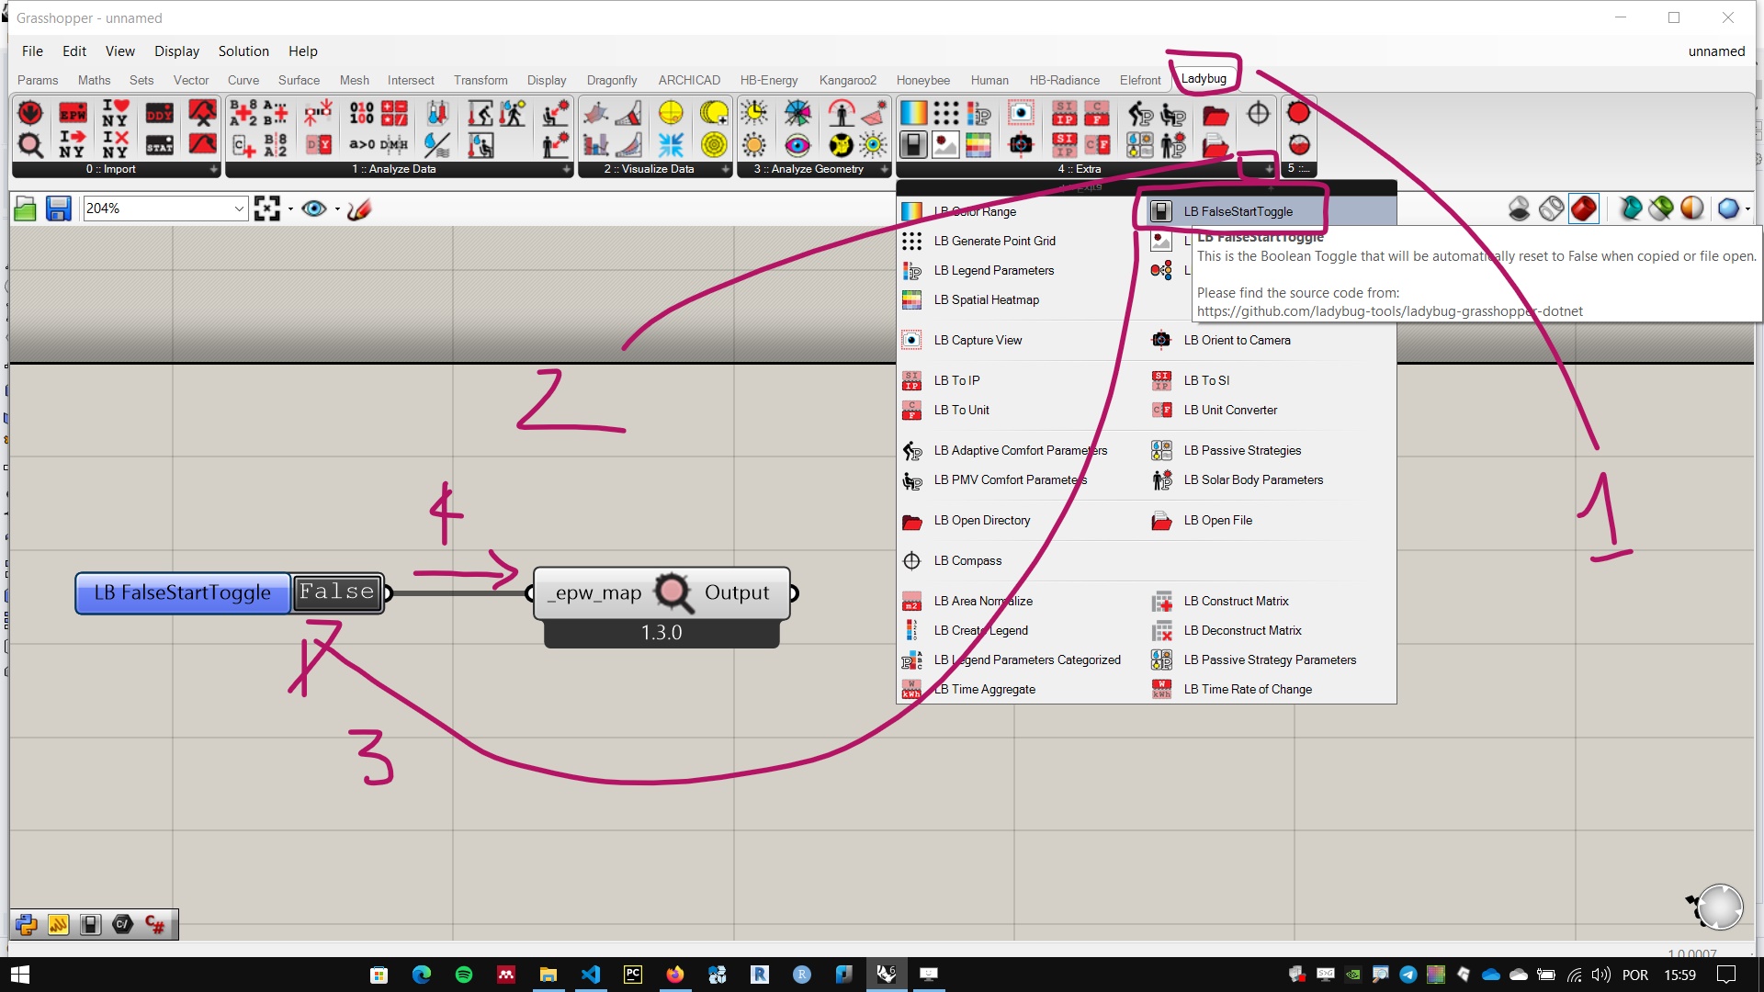Toggle canvas preview eye icon

[x=314, y=209]
